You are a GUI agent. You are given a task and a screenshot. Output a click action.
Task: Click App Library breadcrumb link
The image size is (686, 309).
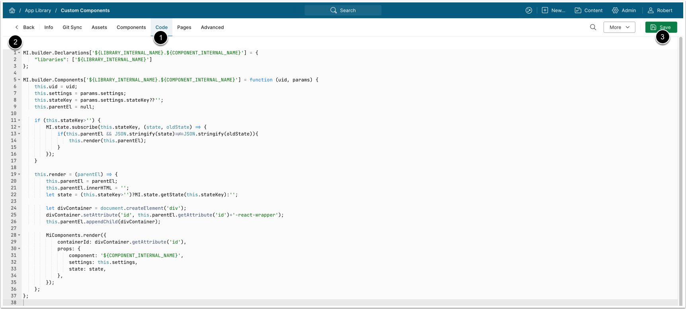pos(38,10)
